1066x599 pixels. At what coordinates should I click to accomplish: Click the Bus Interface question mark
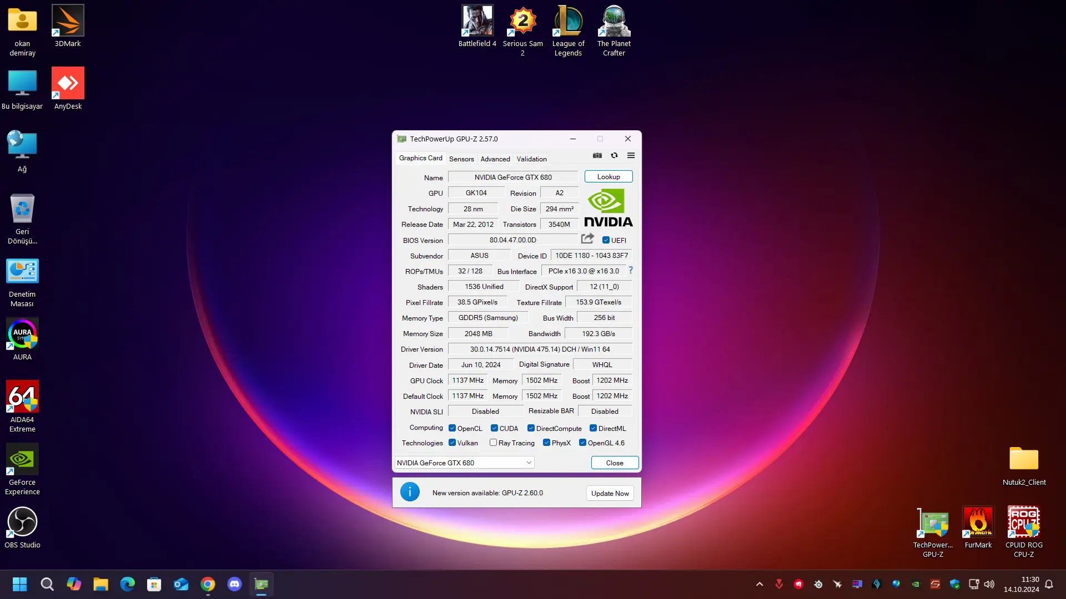click(x=631, y=271)
